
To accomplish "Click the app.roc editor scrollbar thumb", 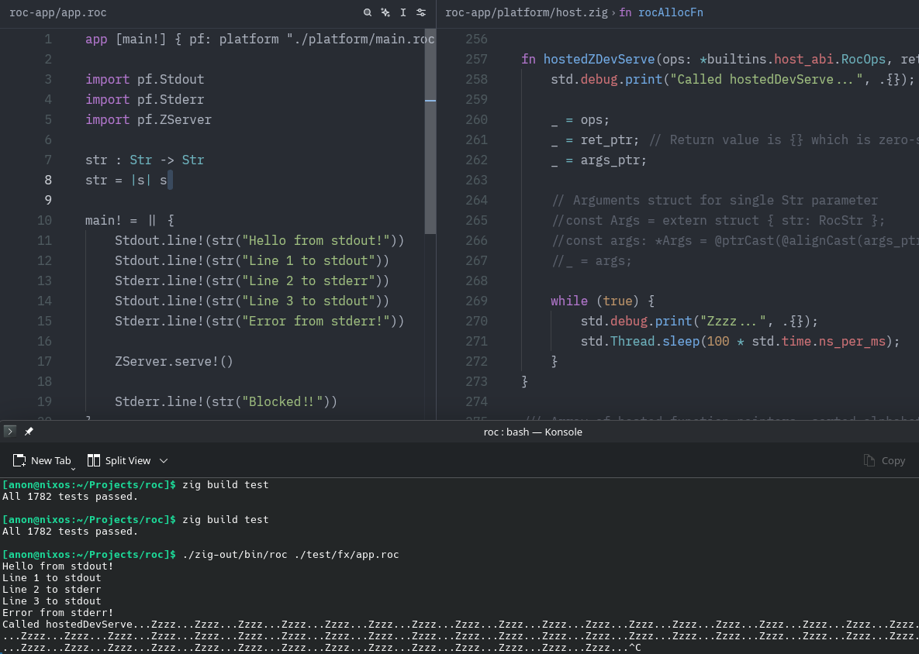I will click(430, 130).
